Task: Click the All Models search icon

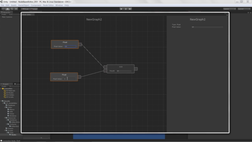Action: 5,93
